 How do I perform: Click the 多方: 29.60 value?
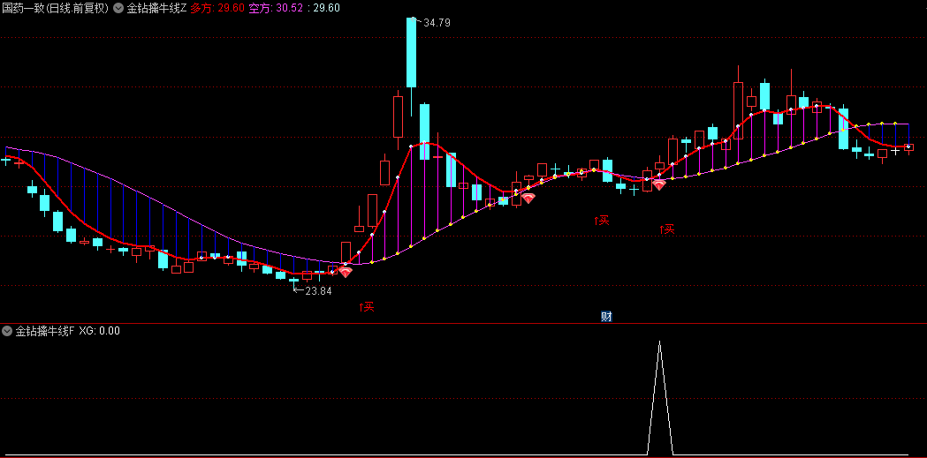pyautogui.click(x=217, y=9)
